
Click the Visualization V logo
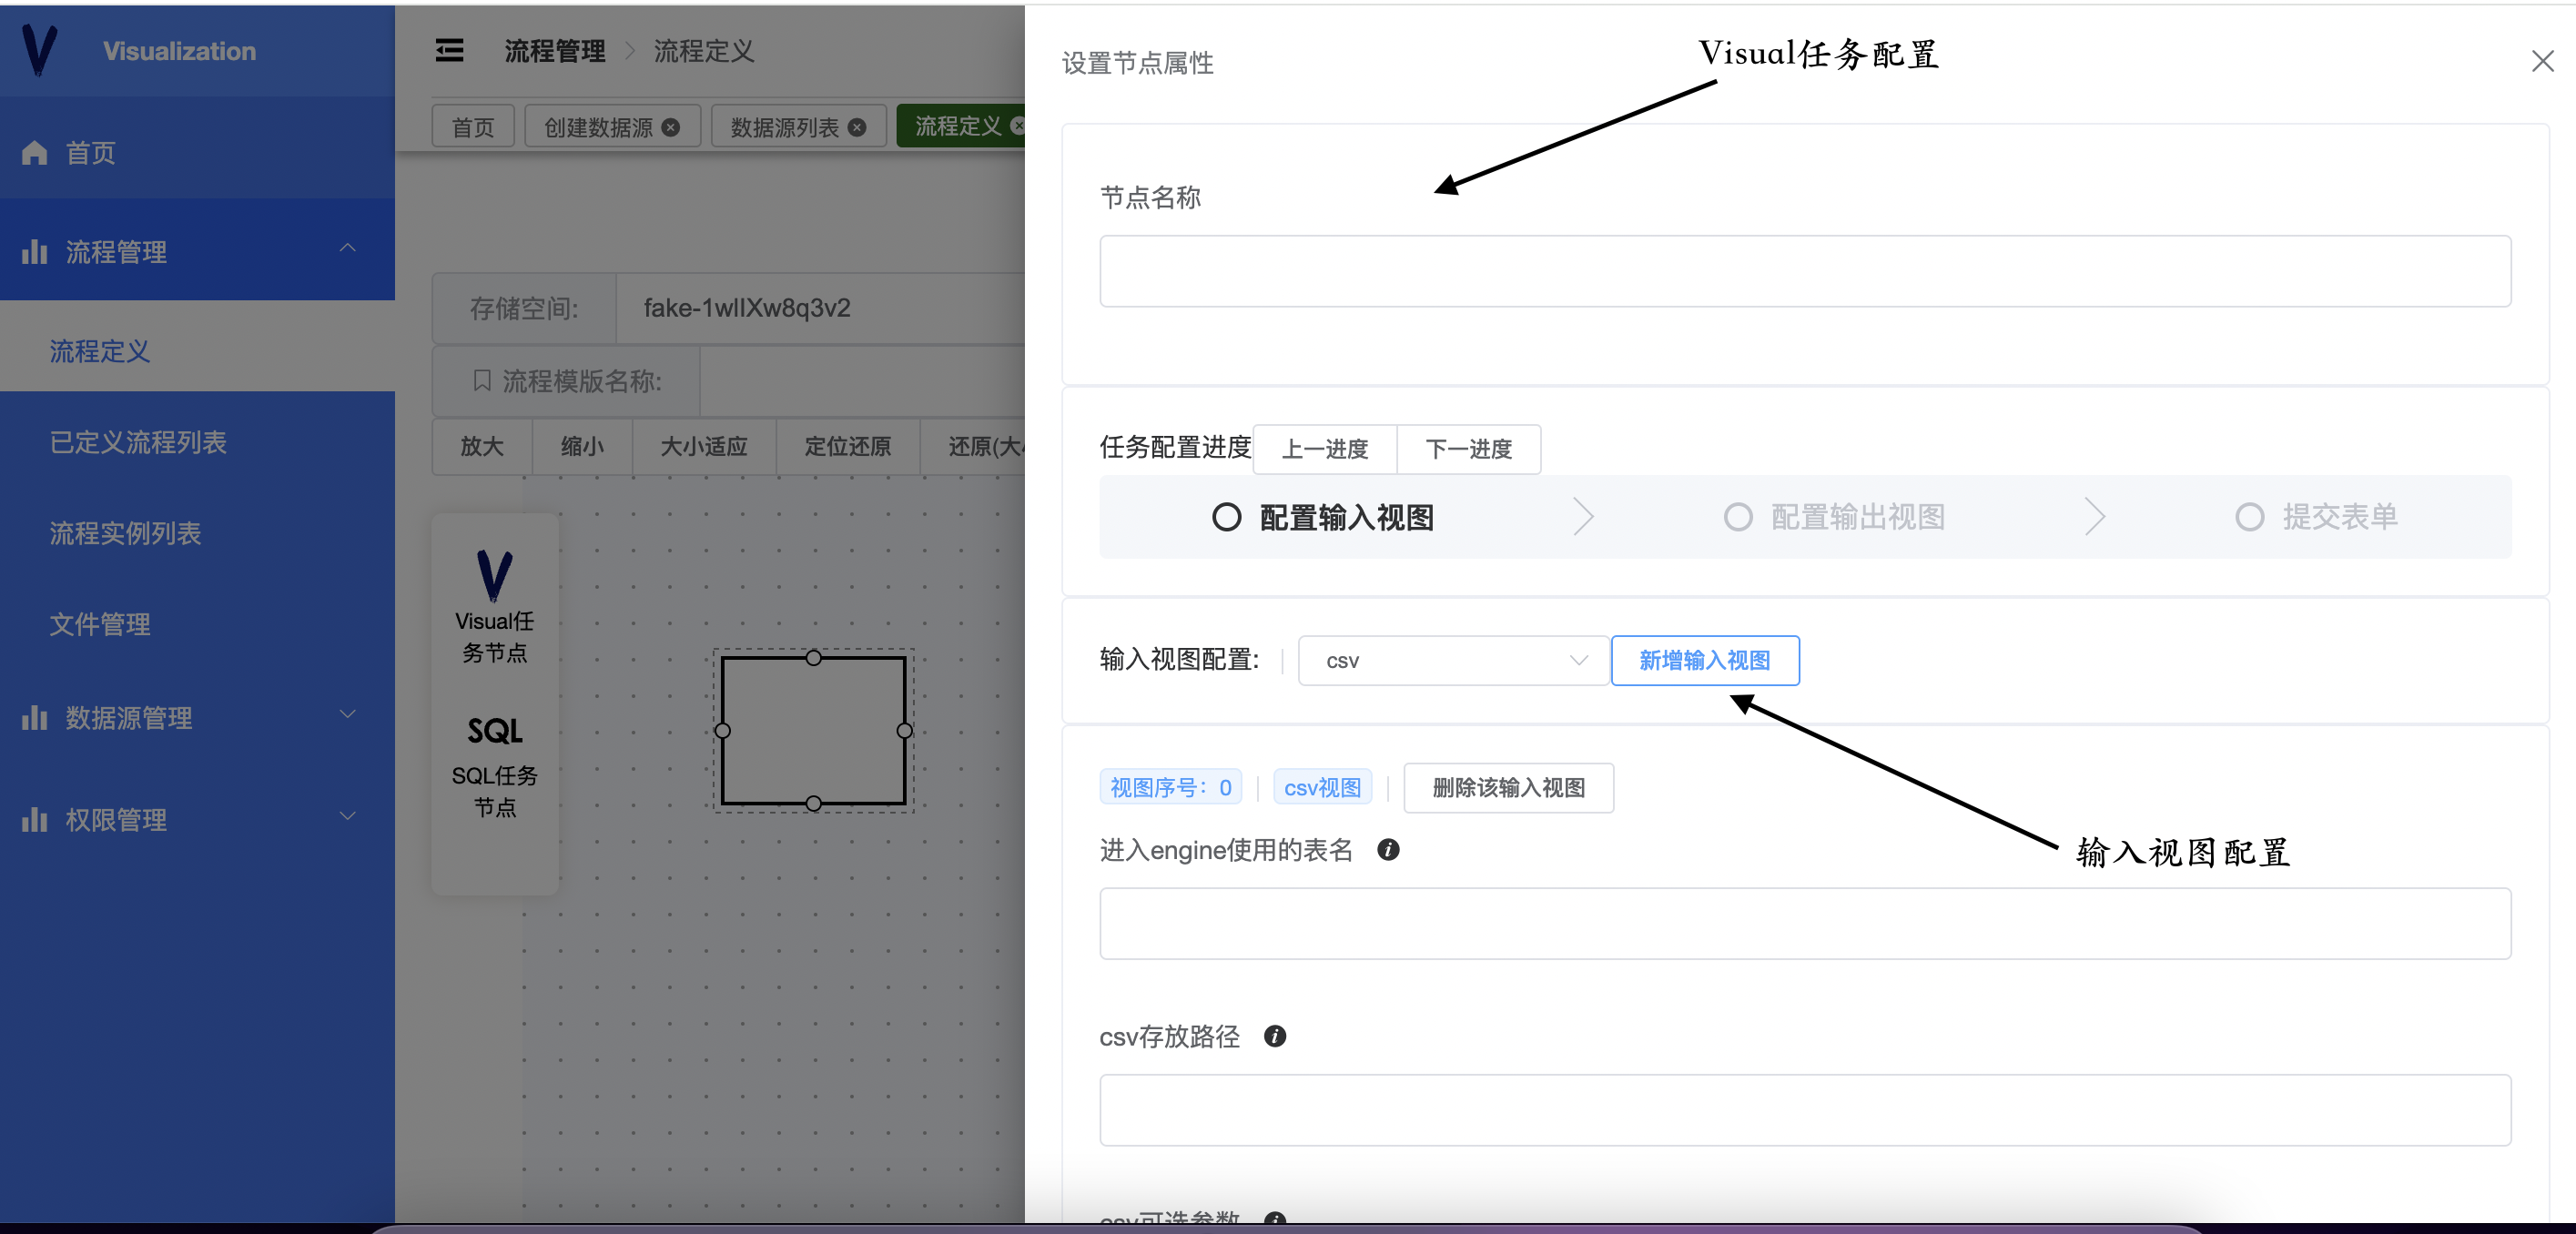(39, 50)
